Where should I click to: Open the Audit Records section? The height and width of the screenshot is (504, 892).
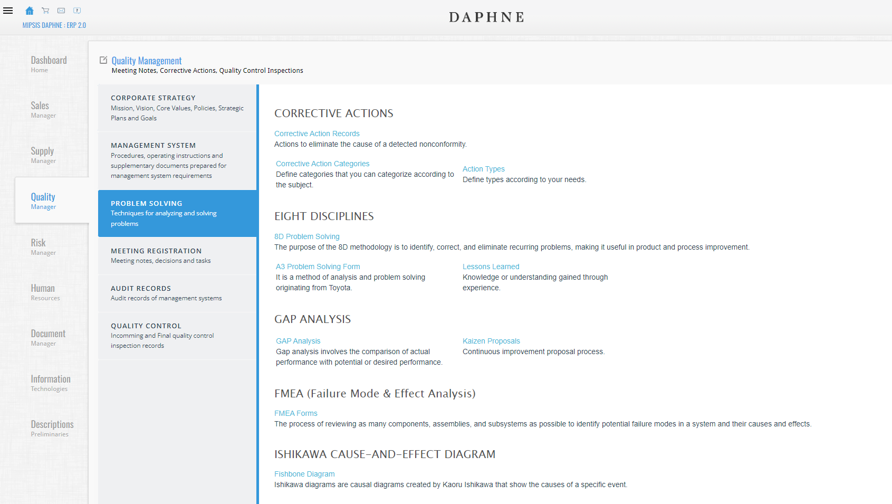tap(177, 293)
